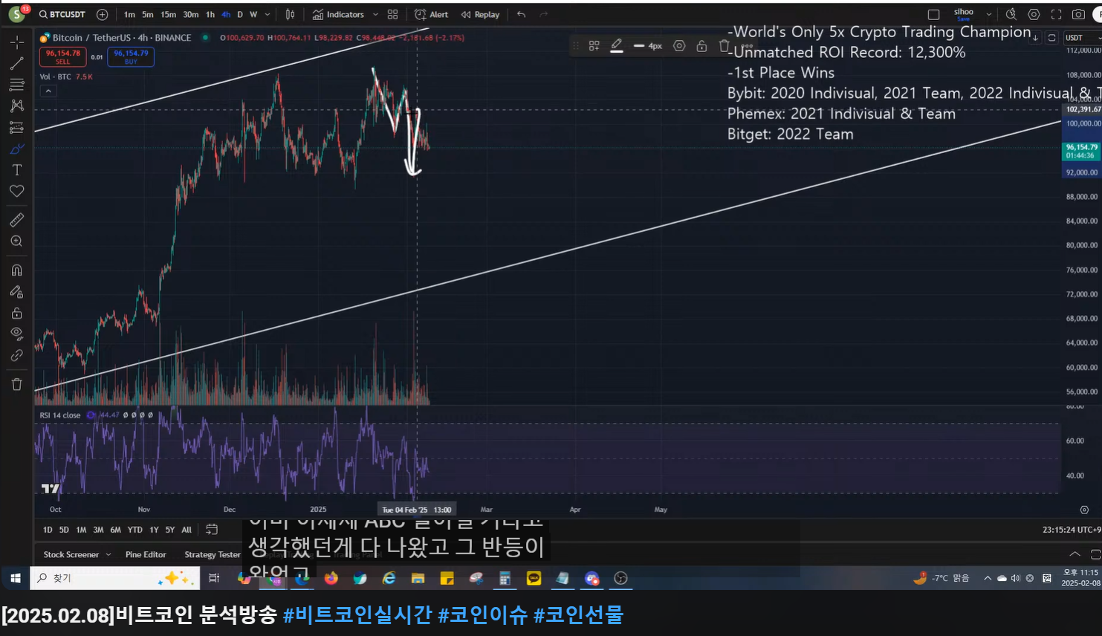Image resolution: width=1102 pixels, height=636 pixels.
Task: Open the layout setup square icon
Action: pos(934,14)
